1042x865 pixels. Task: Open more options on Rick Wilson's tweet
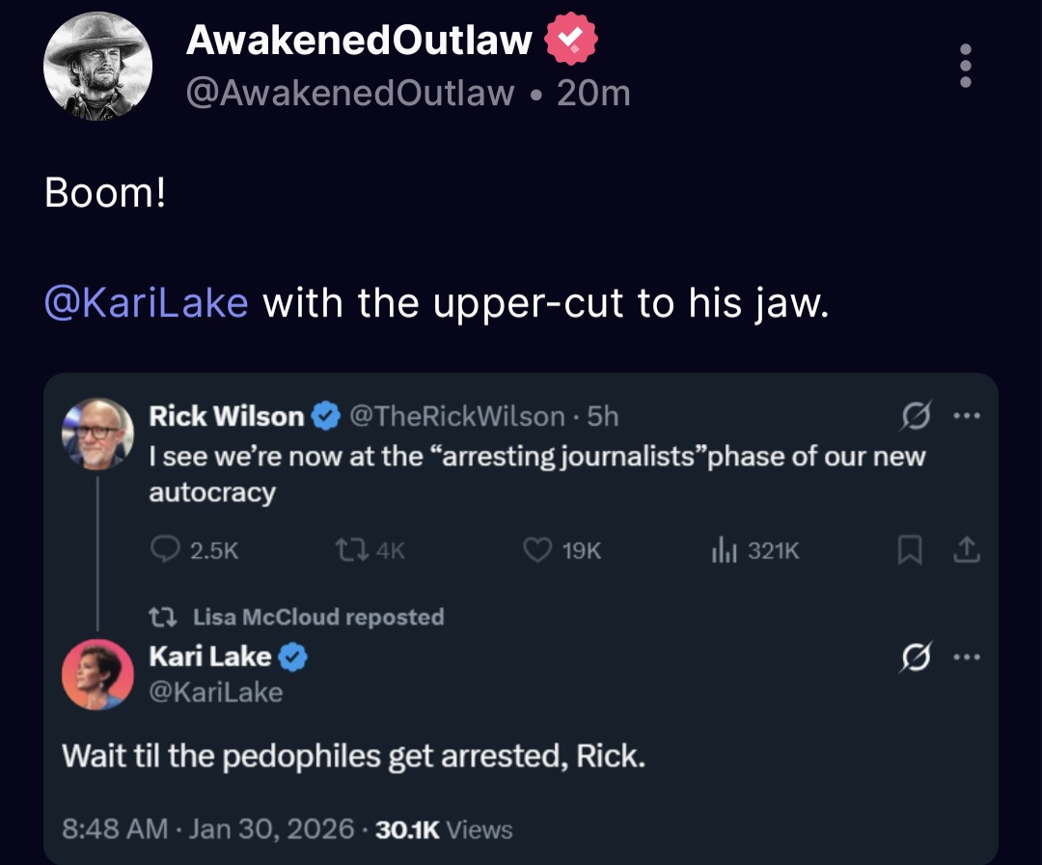click(x=965, y=417)
